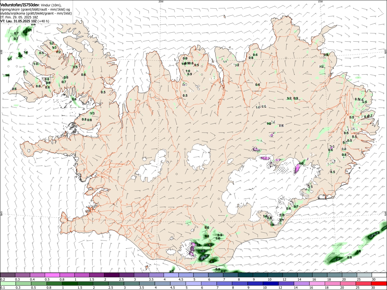This screenshot has width=387, height=290.
Task: Click the palest green 0.1 legend swatch
Action: [8, 283]
